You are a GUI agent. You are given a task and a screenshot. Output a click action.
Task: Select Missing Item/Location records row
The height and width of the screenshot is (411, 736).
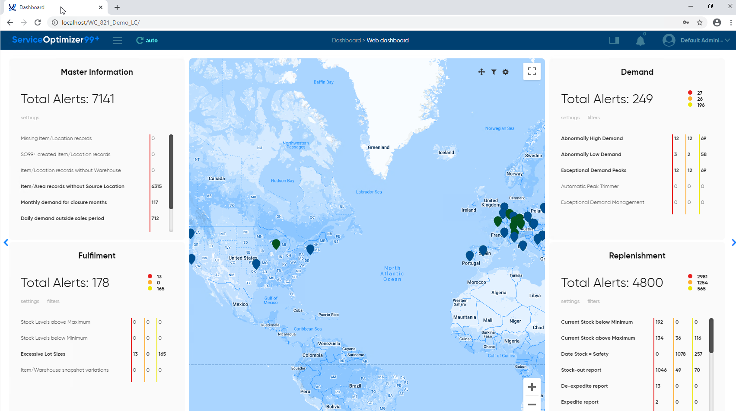91,138
